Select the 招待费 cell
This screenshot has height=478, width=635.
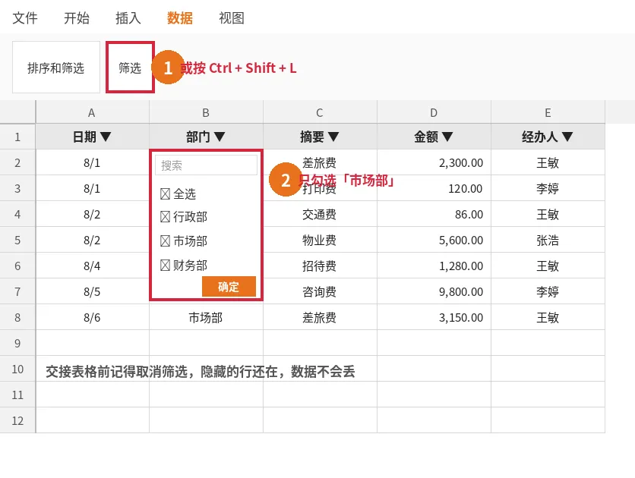[x=320, y=266]
